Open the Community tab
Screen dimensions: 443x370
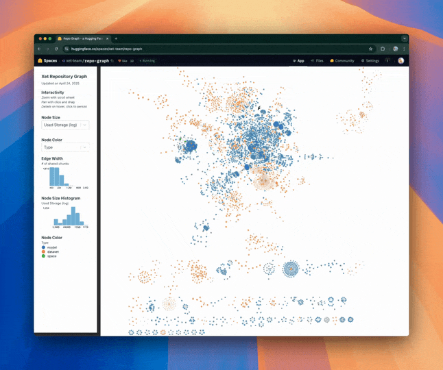[342, 60]
